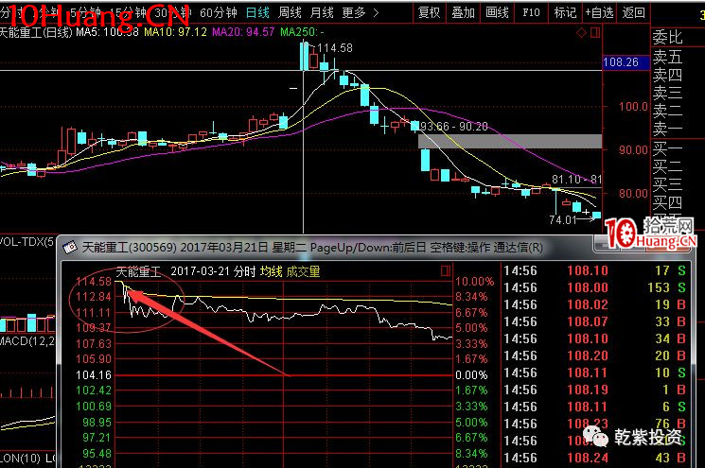Click the 0.00% axis label in popup
705x468 pixels.
click(471, 375)
